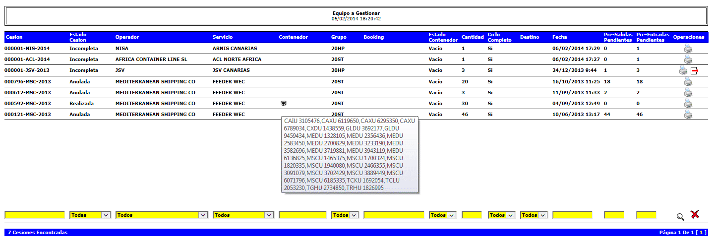Click service JSV CANARIAS
Viewport: 716px width, 248px height.
[231, 70]
